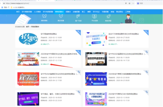The width and height of the screenshot is (163, 107).
Task: Click the shield checkmark icon in the banner
Action: 61,16
